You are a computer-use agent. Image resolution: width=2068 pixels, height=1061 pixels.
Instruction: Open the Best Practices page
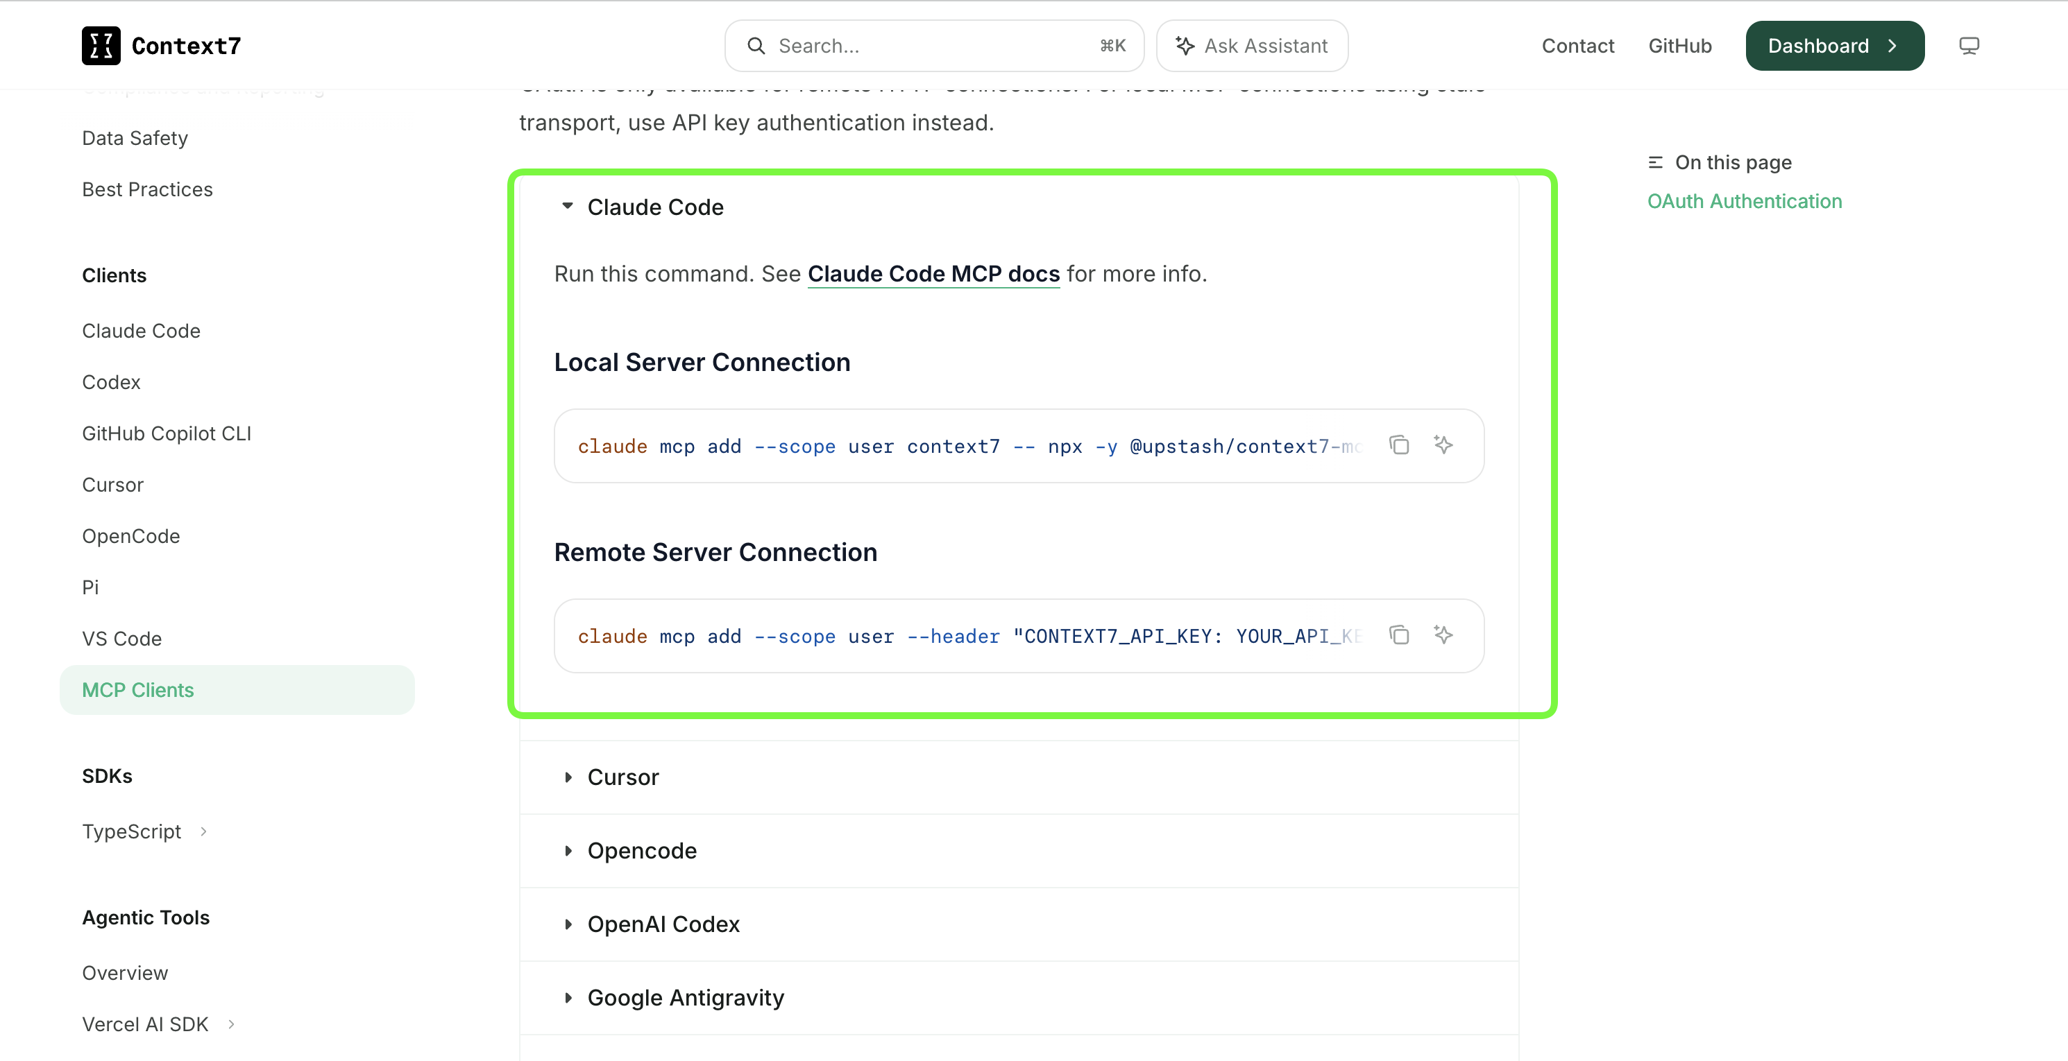click(148, 189)
